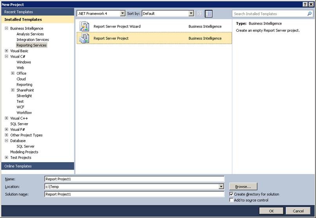Viewport: 316px width, 218px height.
Task: Expand the Other Project Types node
Action: tap(6, 135)
